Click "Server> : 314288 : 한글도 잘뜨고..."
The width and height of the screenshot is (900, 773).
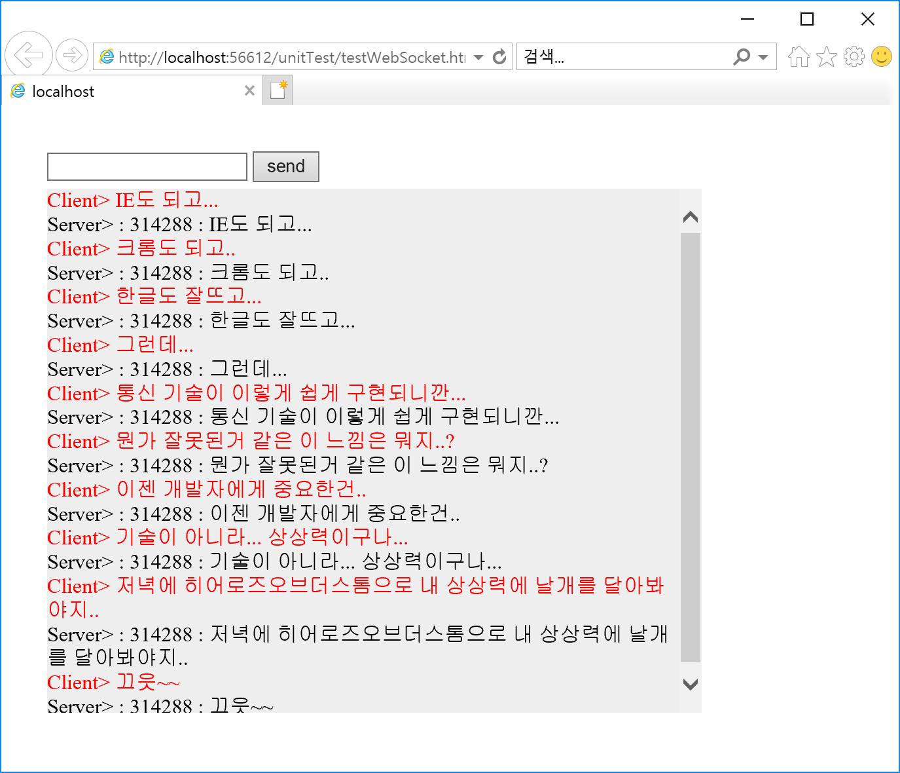click(x=201, y=321)
